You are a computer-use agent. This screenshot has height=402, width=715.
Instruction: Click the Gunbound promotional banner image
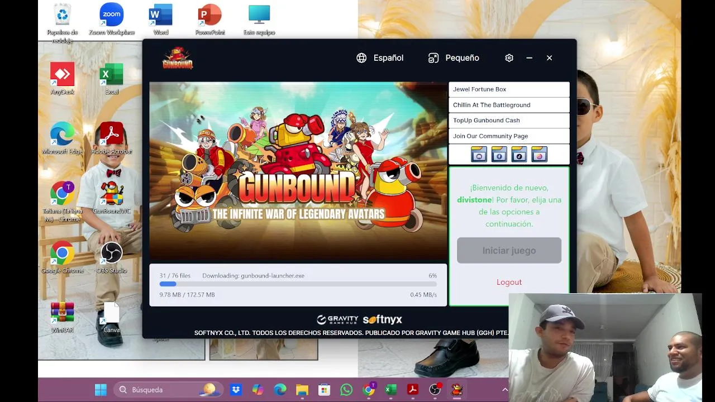tap(298, 171)
